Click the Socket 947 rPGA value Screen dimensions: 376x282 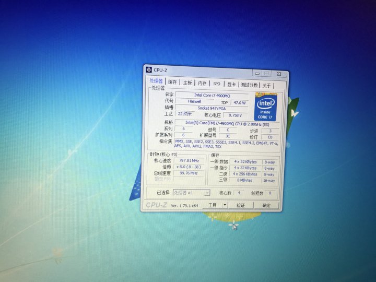click(x=211, y=108)
